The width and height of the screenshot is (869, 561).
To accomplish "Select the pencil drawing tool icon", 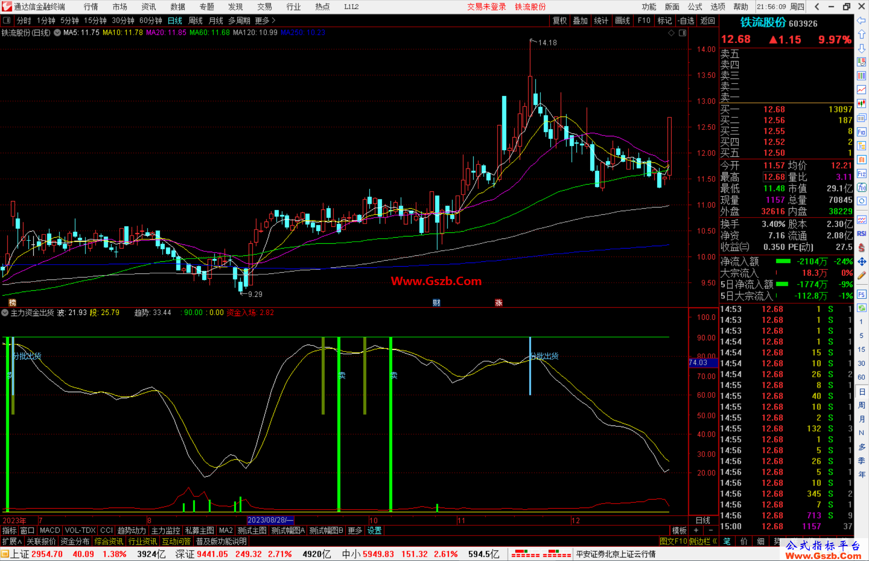I will [x=861, y=276].
